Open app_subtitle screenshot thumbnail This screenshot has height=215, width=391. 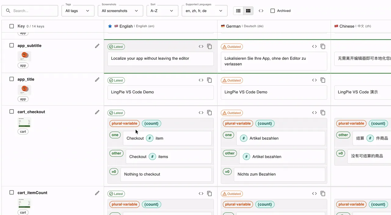[24, 56]
